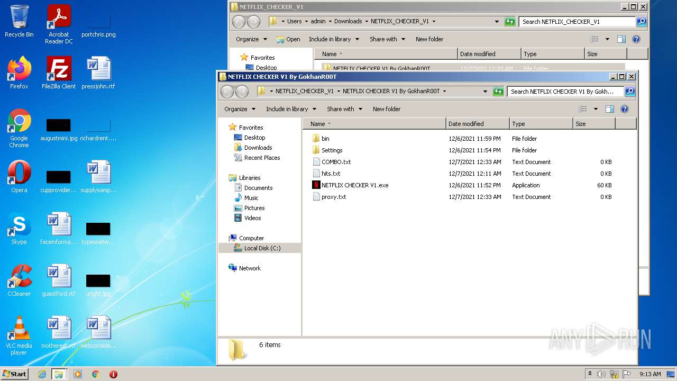
Task: Open Include in library dropdown in back window
Action: (334, 39)
